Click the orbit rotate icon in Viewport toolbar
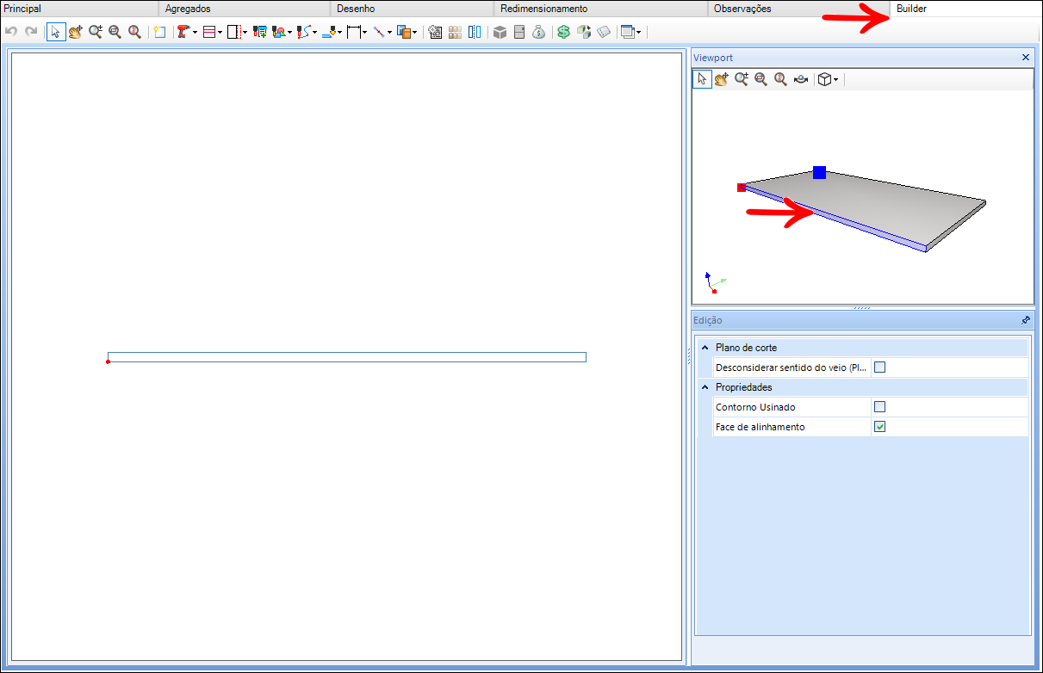This screenshot has height=673, width=1043. (801, 79)
